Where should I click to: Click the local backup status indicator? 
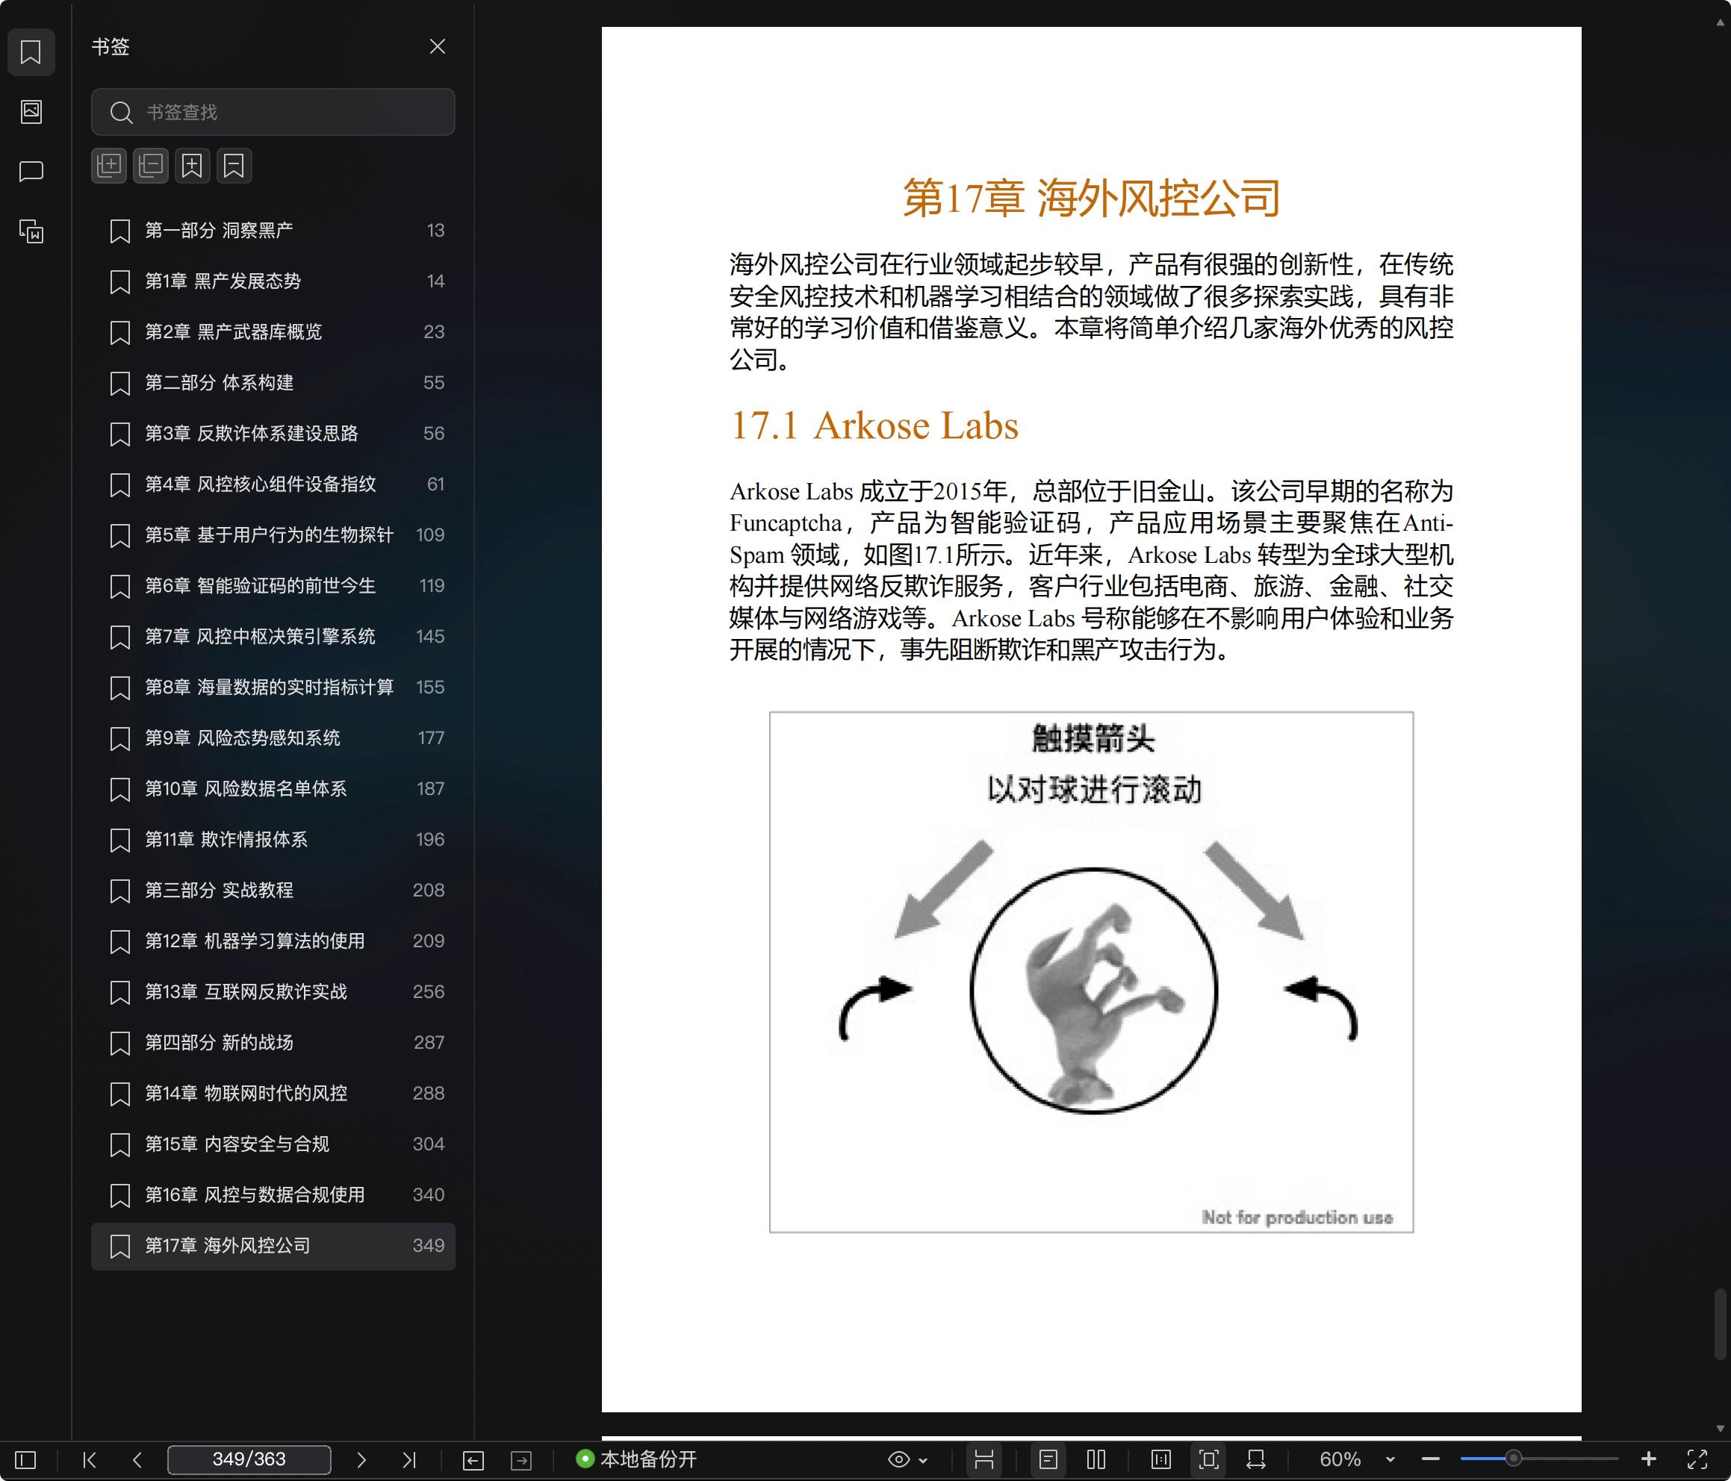pos(636,1459)
